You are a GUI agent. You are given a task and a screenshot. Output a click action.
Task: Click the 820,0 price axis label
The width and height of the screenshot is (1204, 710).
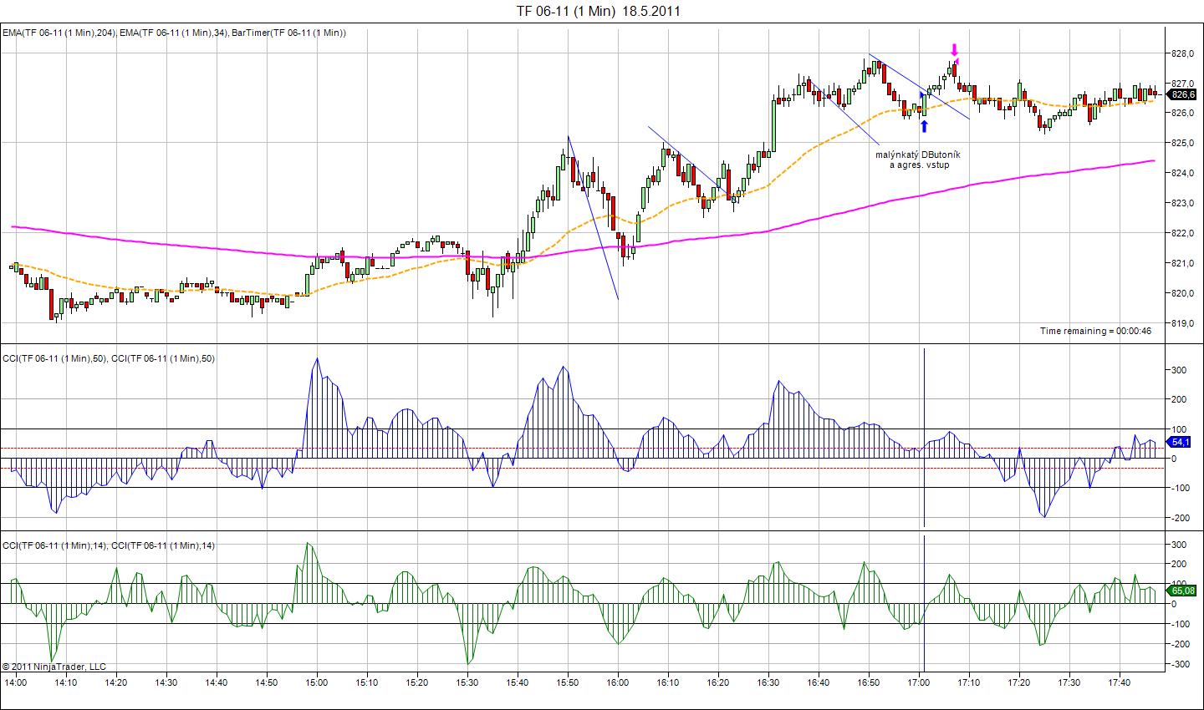[1181, 293]
